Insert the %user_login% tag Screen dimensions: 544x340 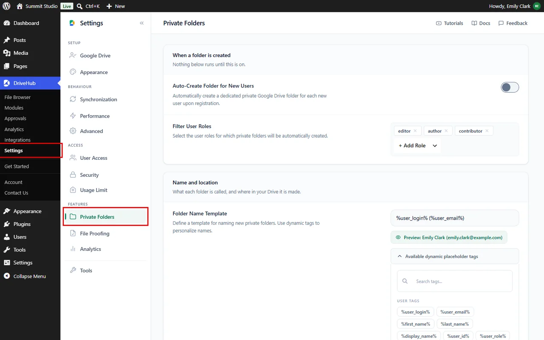pyautogui.click(x=416, y=312)
